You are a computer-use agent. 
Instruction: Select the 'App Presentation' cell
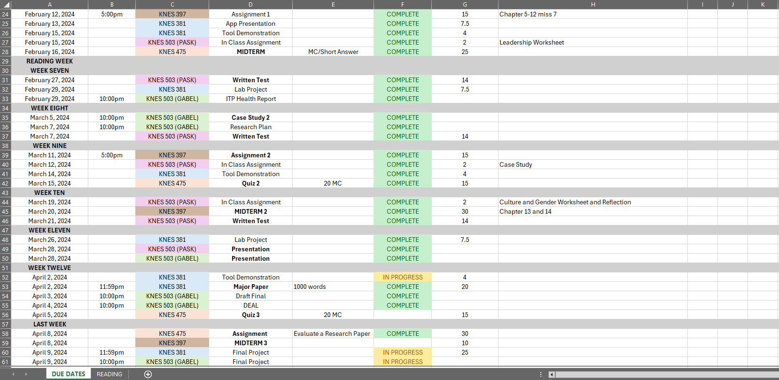coord(250,23)
